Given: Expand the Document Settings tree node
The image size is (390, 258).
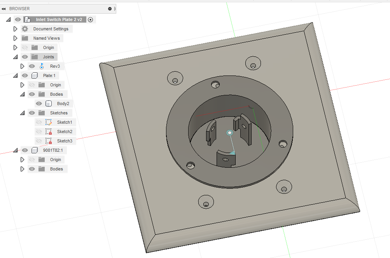Looking at the screenshot, I should tap(15, 28).
